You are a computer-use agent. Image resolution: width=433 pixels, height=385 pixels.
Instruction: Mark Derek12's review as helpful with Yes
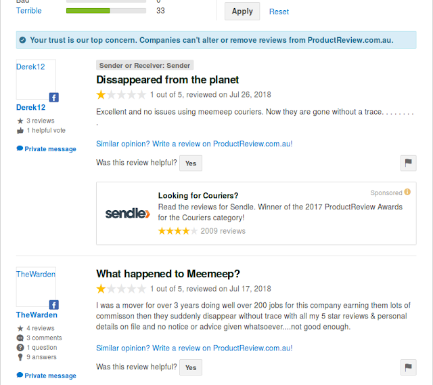[191, 163]
